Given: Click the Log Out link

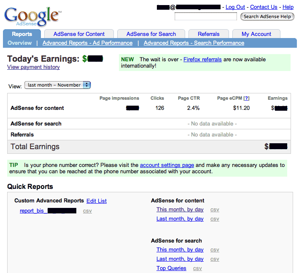Looking at the screenshot, I should 235,7.
